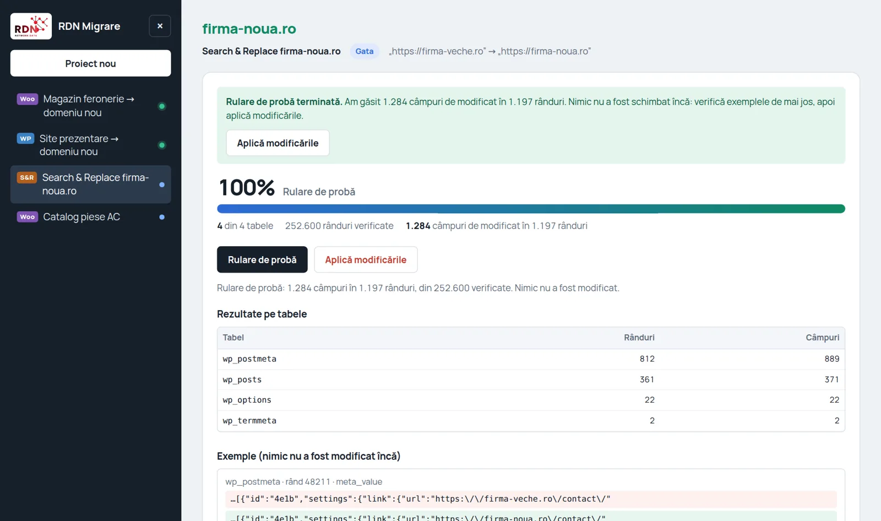Click the removed firma-veche.ro diff line
The width and height of the screenshot is (881, 521).
(x=531, y=499)
